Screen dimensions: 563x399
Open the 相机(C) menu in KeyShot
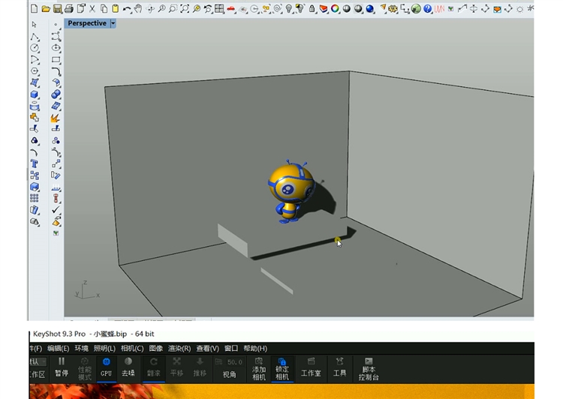pos(132,349)
